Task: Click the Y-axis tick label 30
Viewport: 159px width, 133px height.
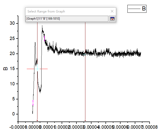Action: click(x=12, y=23)
